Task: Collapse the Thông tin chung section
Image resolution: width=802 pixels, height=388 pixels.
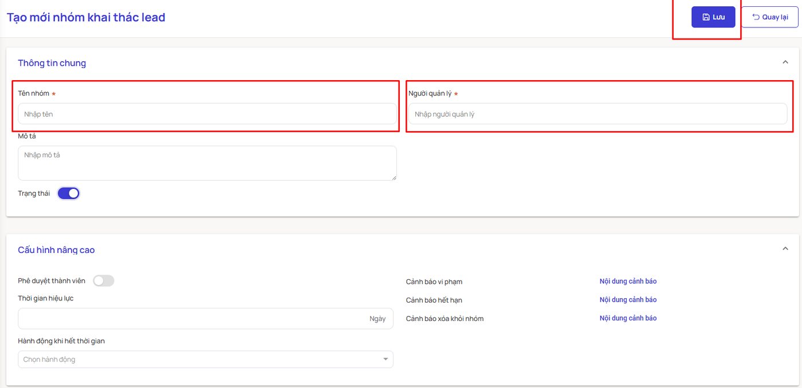Action: 785,62
